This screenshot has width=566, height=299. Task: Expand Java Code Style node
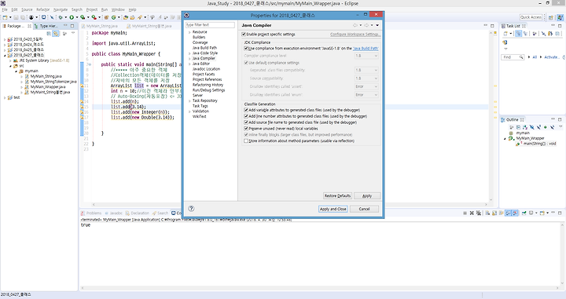point(189,53)
